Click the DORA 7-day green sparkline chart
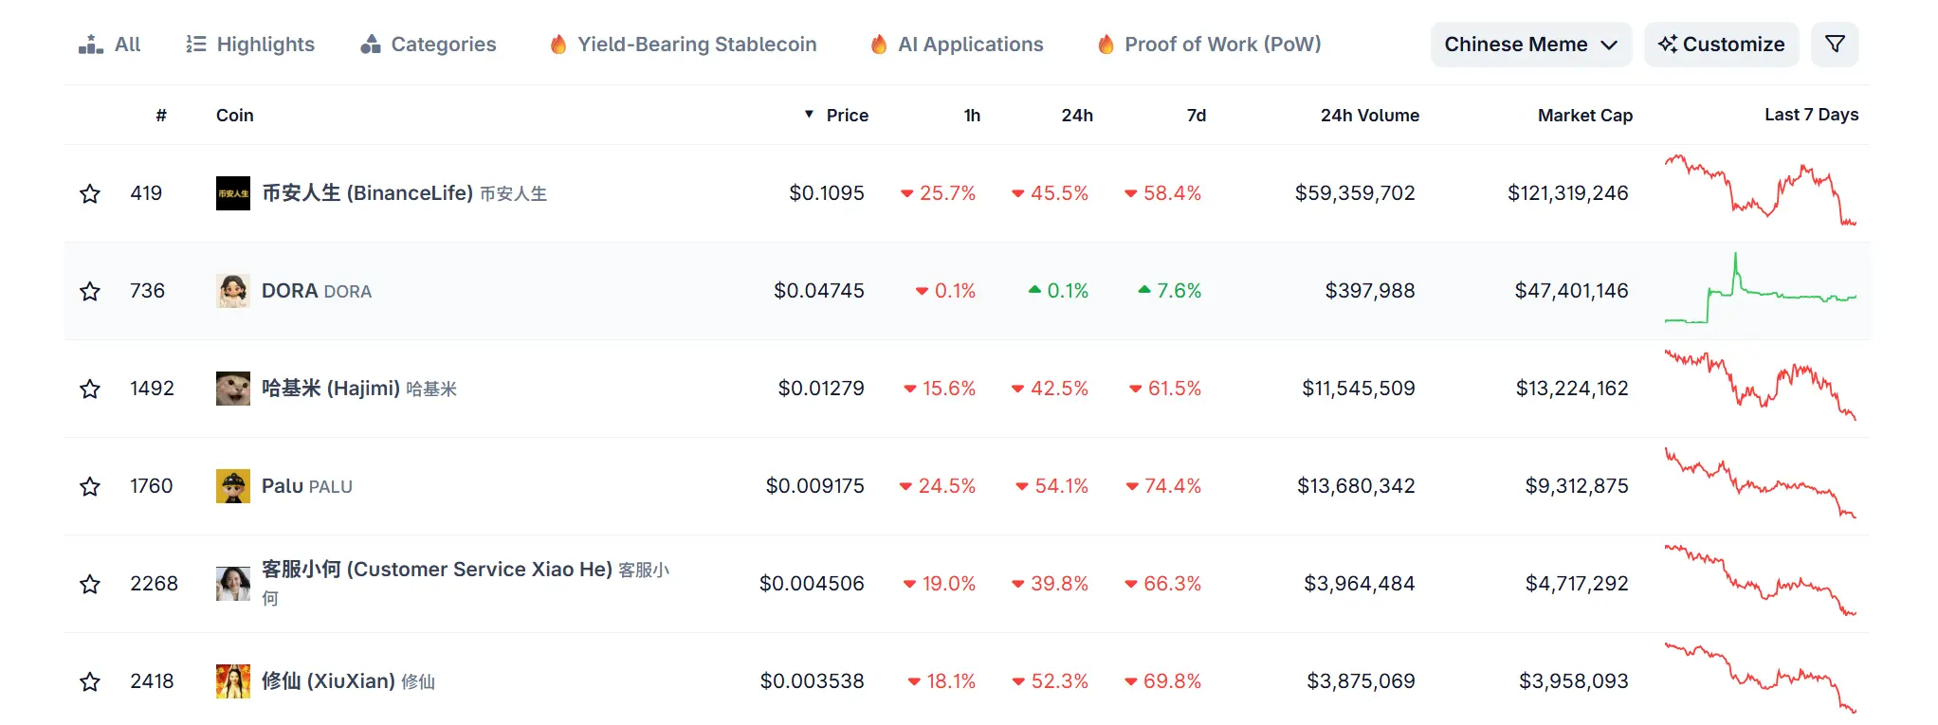The height and width of the screenshot is (725, 1938). [x=1760, y=291]
